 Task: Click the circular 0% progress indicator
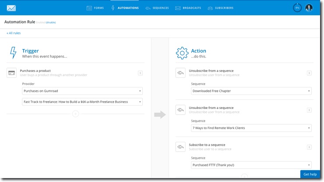tap(297, 8)
